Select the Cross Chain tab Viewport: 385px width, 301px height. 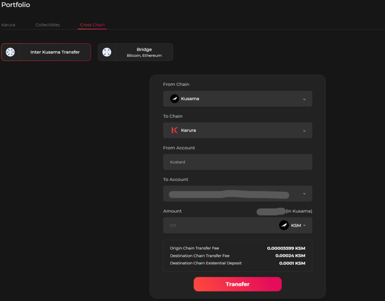coord(92,25)
